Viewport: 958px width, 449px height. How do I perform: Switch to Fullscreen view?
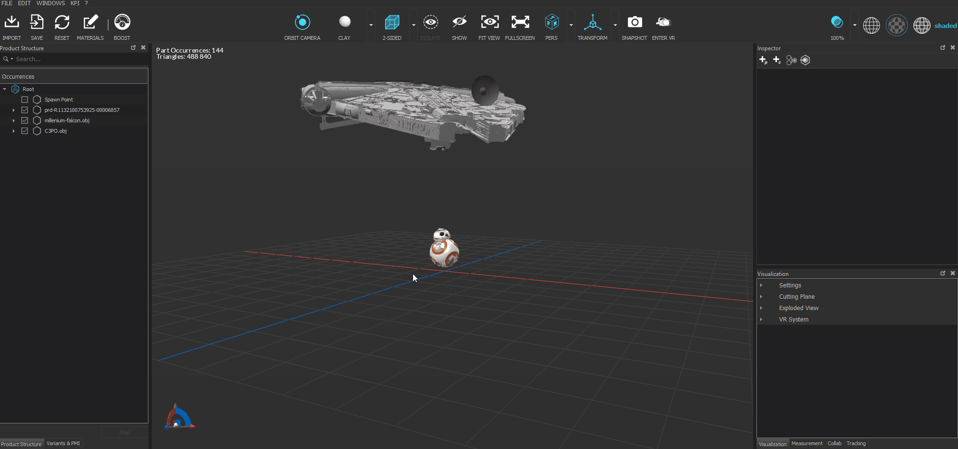click(520, 22)
